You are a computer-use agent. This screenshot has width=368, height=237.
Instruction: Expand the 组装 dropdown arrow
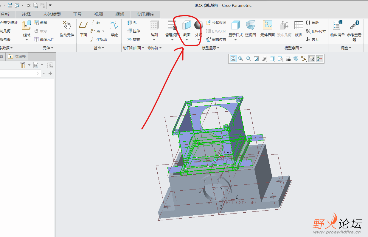point(27,40)
